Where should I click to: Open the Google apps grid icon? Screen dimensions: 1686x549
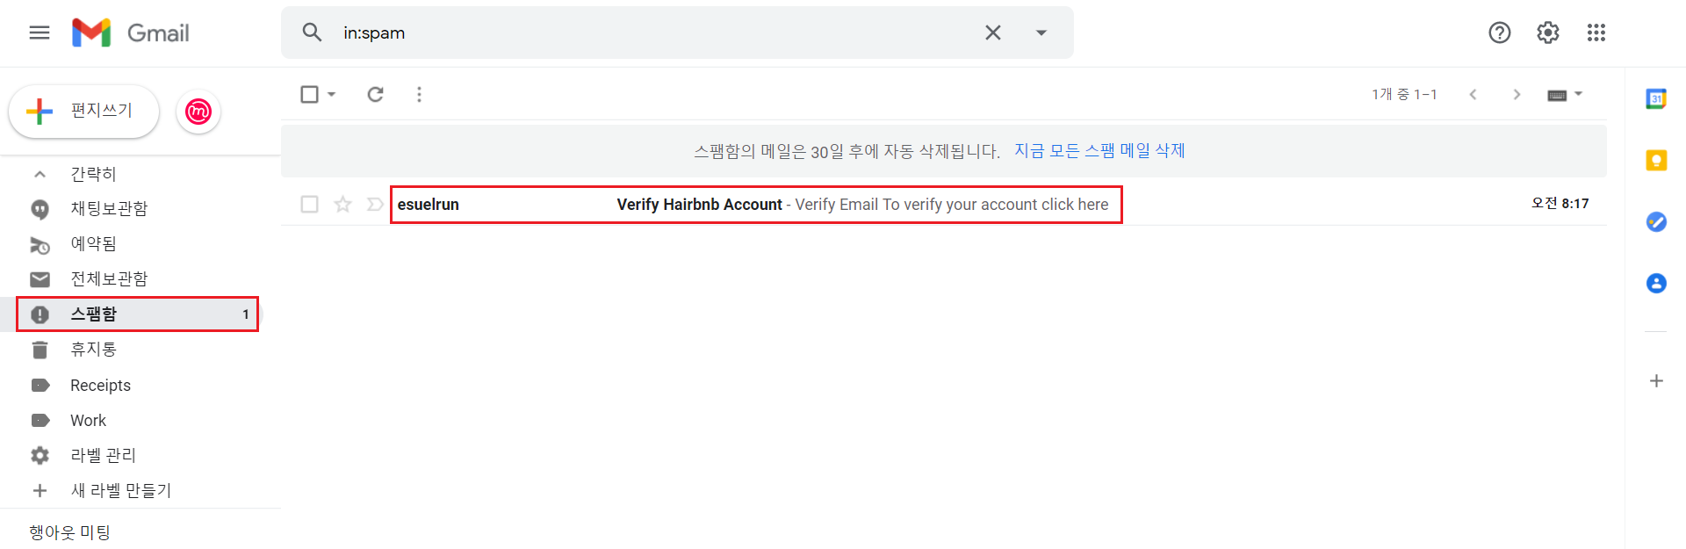click(x=1596, y=33)
